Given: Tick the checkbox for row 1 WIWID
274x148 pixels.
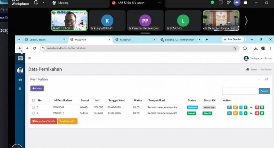Looking at the screenshot, I should [33, 107].
